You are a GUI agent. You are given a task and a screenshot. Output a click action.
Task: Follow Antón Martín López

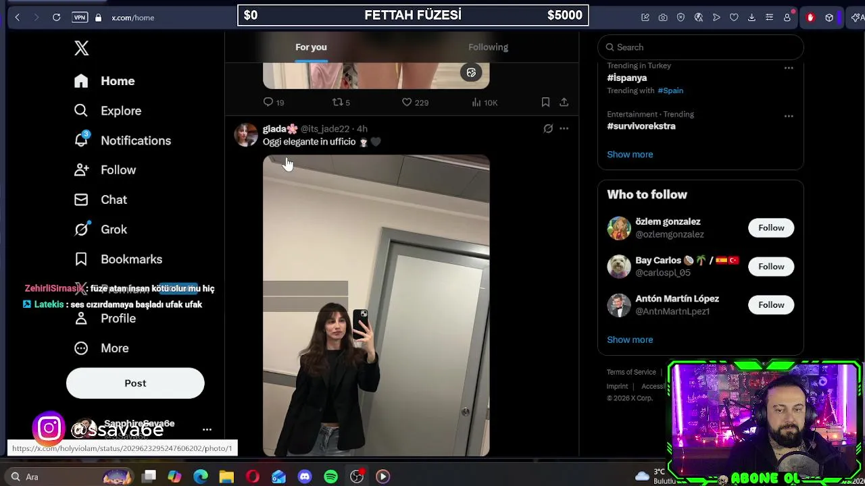(x=771, y=305)
